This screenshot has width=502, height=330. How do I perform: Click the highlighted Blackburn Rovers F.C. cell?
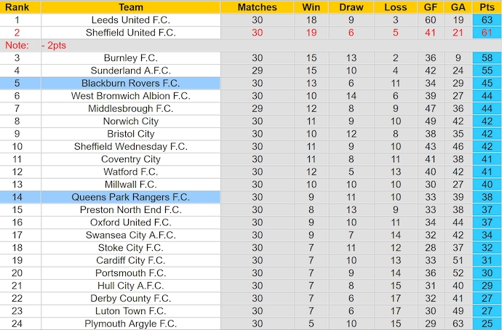pyautogui.click(x=131, y=83)
